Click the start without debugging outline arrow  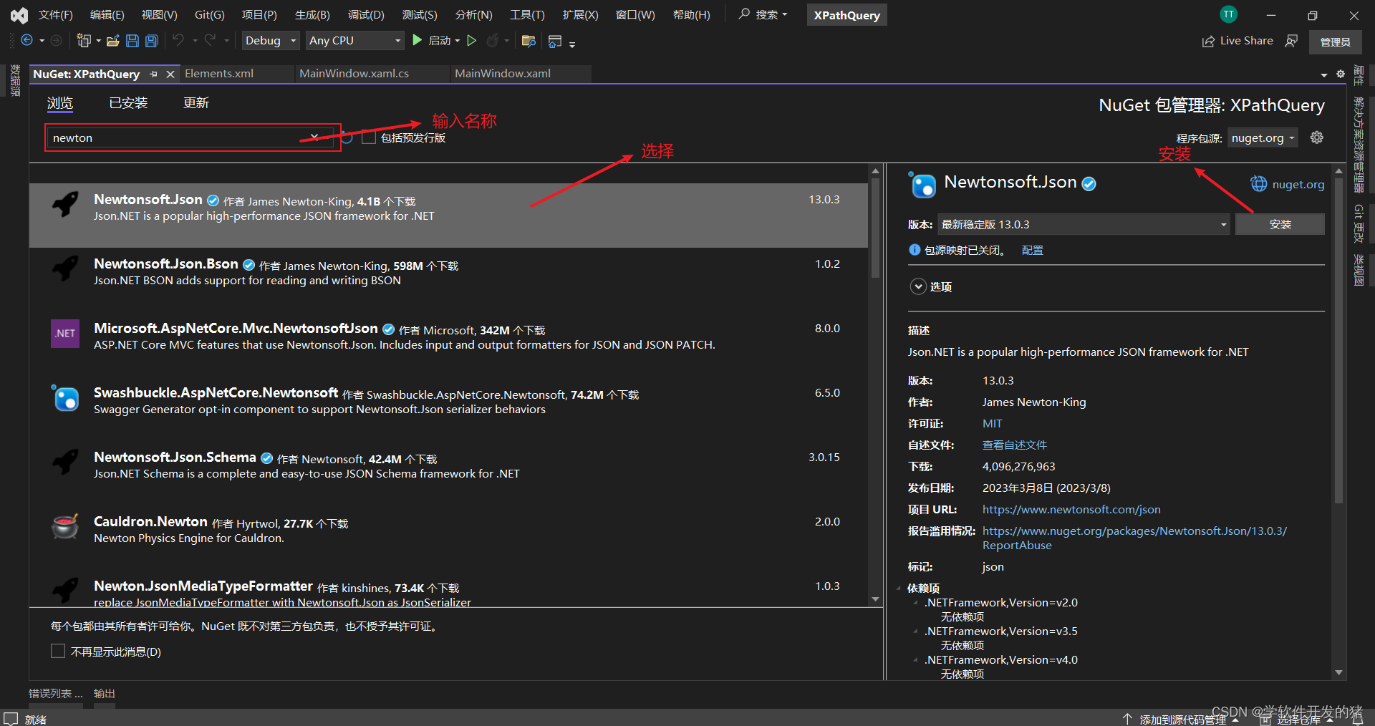click(x=472, y=41)
